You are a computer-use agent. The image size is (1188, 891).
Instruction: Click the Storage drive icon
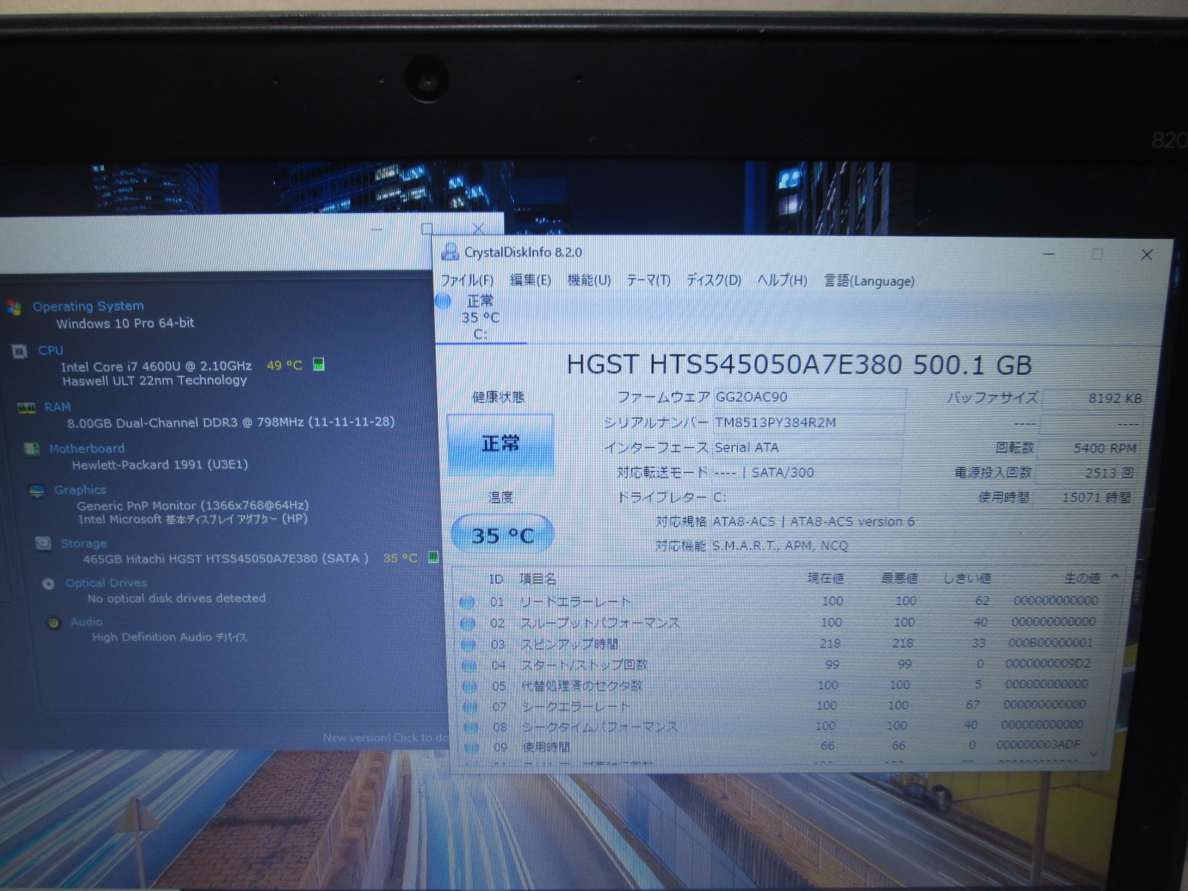pos(43,544)
